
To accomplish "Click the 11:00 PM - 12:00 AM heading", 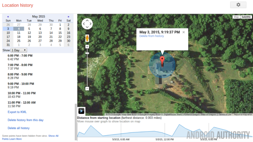I will 22,103.
